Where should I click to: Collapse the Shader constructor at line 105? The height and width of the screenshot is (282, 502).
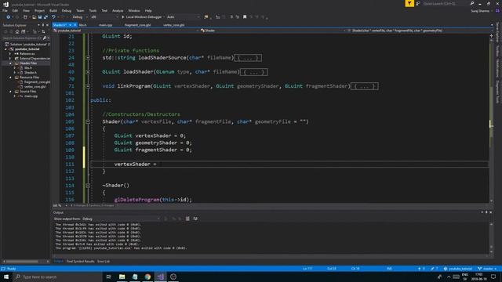[x=88, y=122]
